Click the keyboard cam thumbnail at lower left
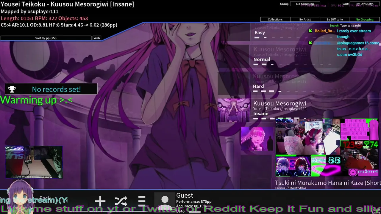381x214 pixels. tap(34, 162)
